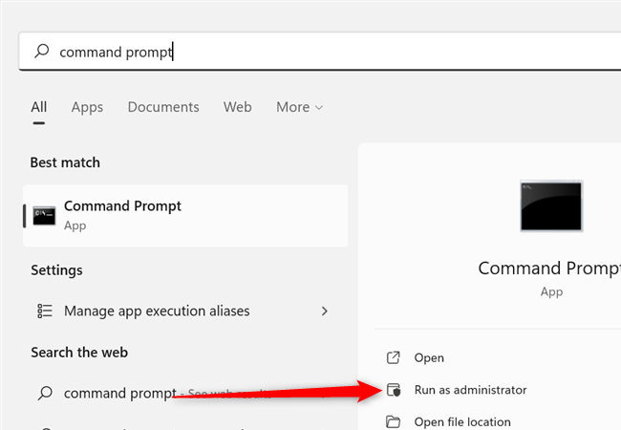This screenshot has width=621, height=430.
Task: Click the Open icon with the arrow
Action: point(393,357)
